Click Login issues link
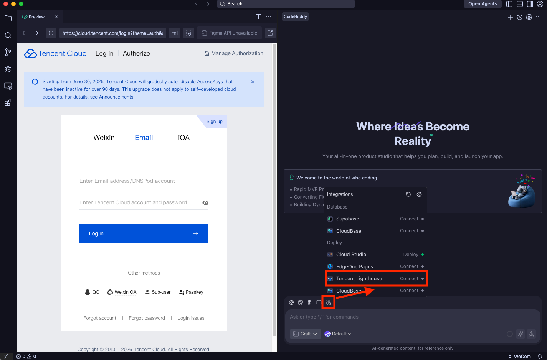Screen dimensions: 547x360 tap(191, 318)
